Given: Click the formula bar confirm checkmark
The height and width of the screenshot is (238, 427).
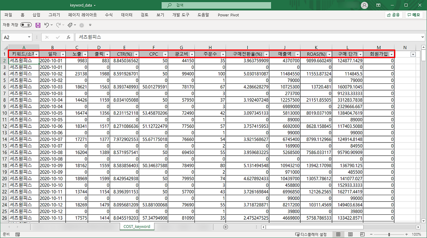Looking at the screenshot, I should 58,37.
